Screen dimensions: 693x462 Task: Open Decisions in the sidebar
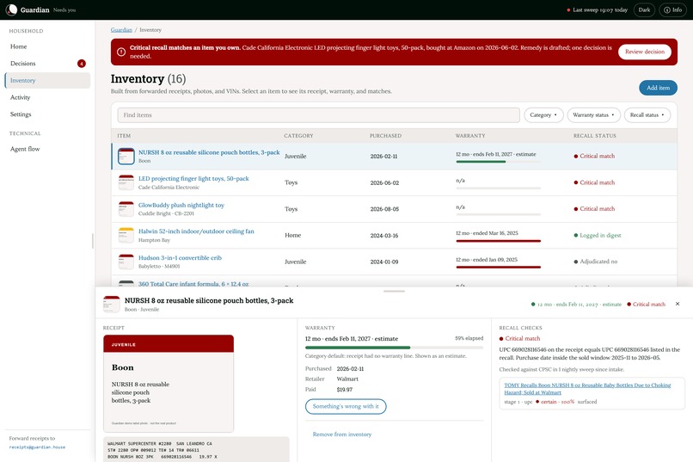(x=47, y=64)
